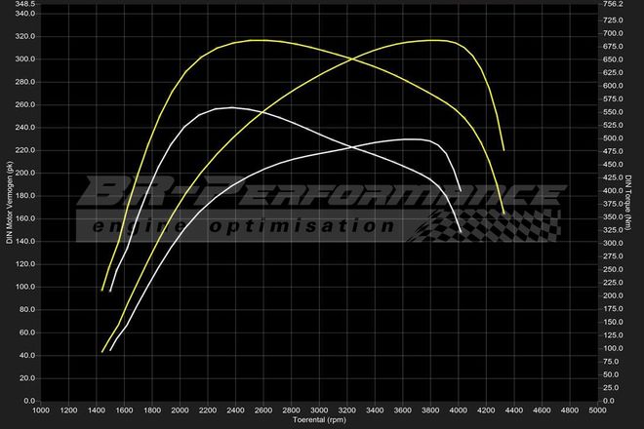Click where the two yellow curves cross

click(x=352, y=60)
